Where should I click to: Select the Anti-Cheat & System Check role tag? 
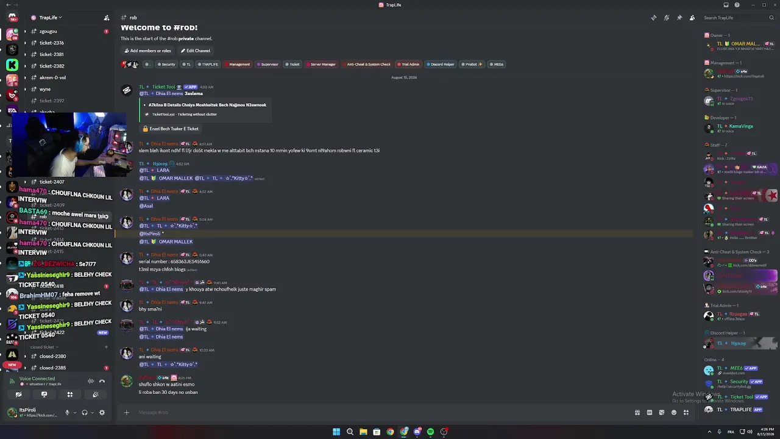coord(367,64)
